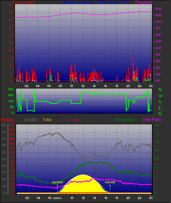Select the yellow Solar legend label
Image resolution: width=171 pixels, height=203 pixels.
[x=47, y=120]
